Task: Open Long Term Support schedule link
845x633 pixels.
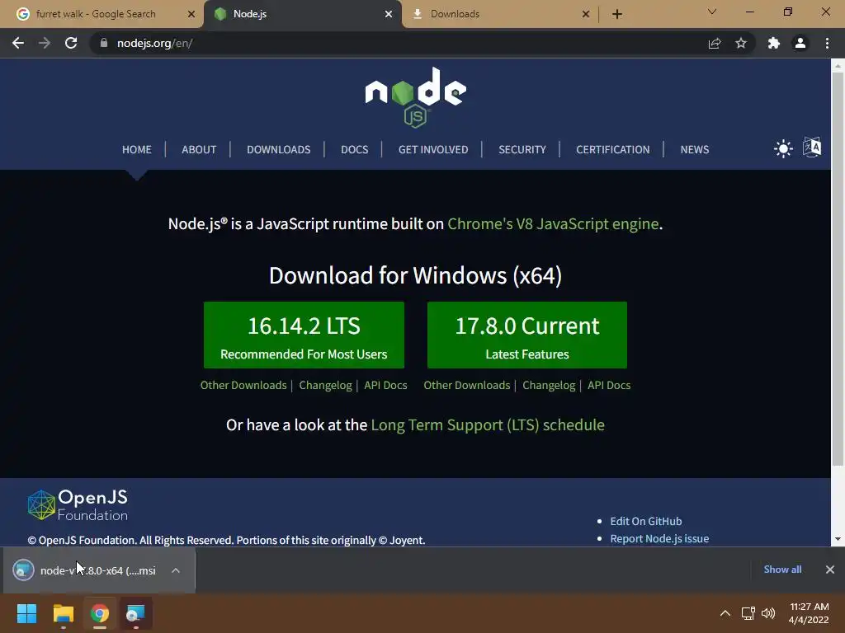Action: [488, 425]
